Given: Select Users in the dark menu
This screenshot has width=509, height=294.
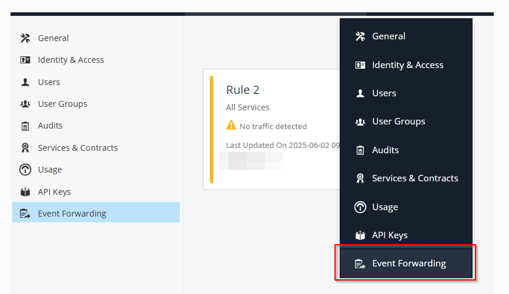Looking at the screenshot, I should point(384,93).
